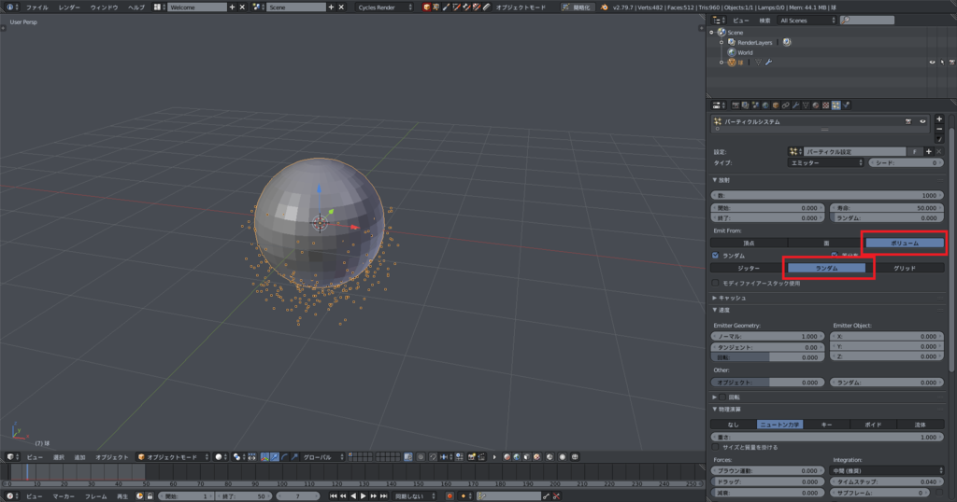The width and height of the screenshot is (957, 502).
Task: Adjust the 数 1000 particle count field
Action: click(x=828, y=195)
